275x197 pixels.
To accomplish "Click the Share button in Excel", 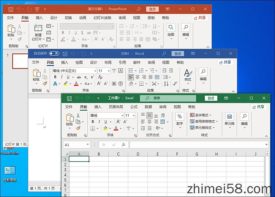I will (258, 107).
